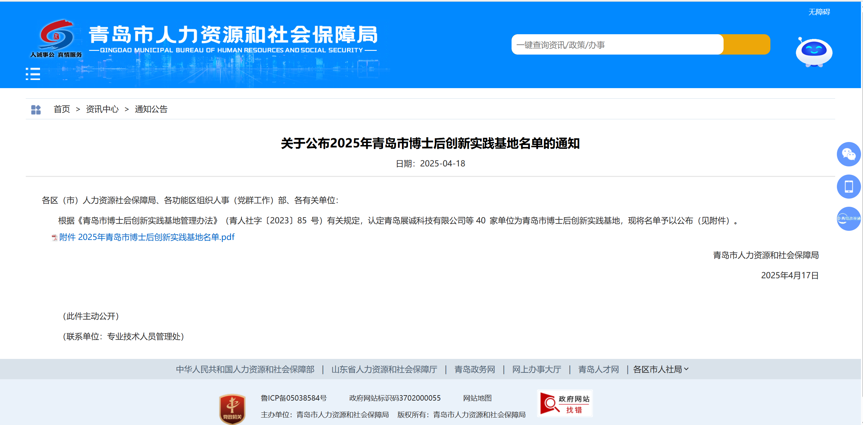Viewport: 863px width, 425px height.
Task: Open 通知公告 breadcrumb item
Action: pyautogui.click(x=151, y=109)
